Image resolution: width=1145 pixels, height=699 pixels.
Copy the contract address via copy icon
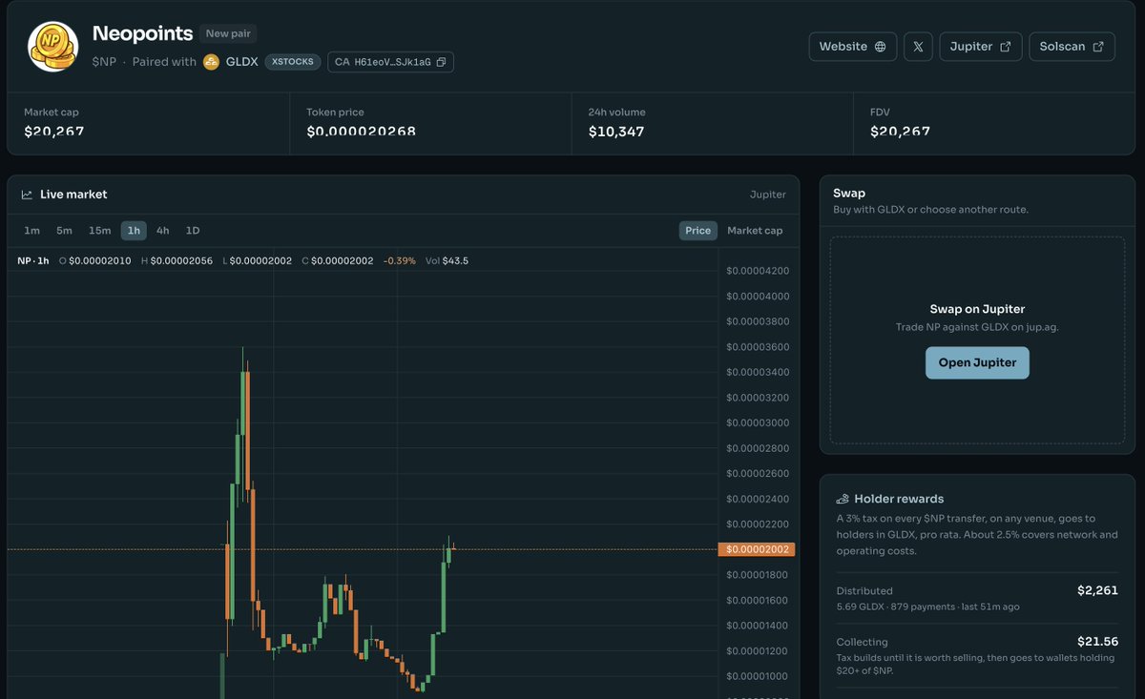point(441,62)
